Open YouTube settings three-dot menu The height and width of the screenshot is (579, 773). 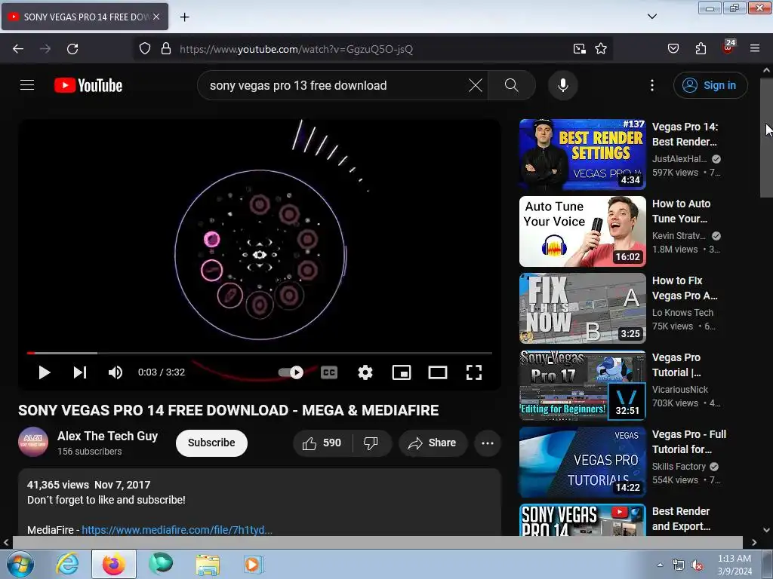point(651,85)
